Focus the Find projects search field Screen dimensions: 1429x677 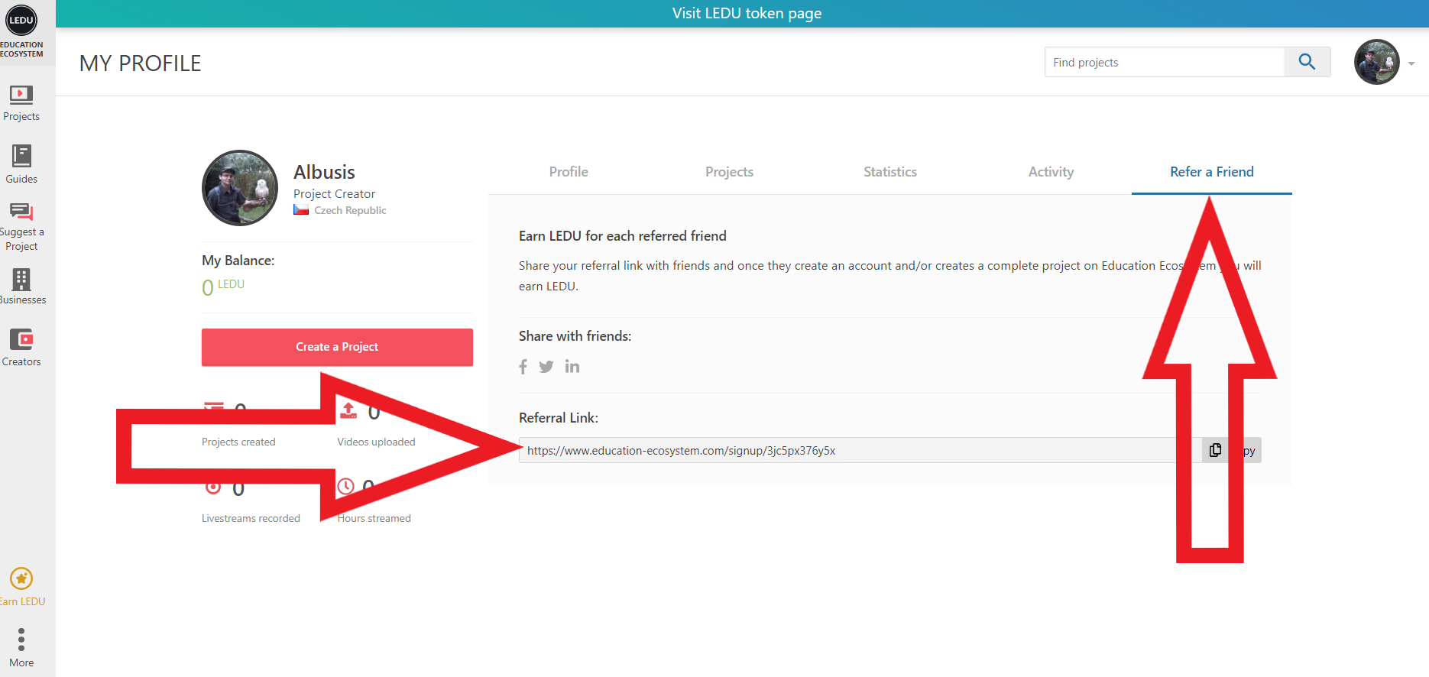pos(1165,62)
